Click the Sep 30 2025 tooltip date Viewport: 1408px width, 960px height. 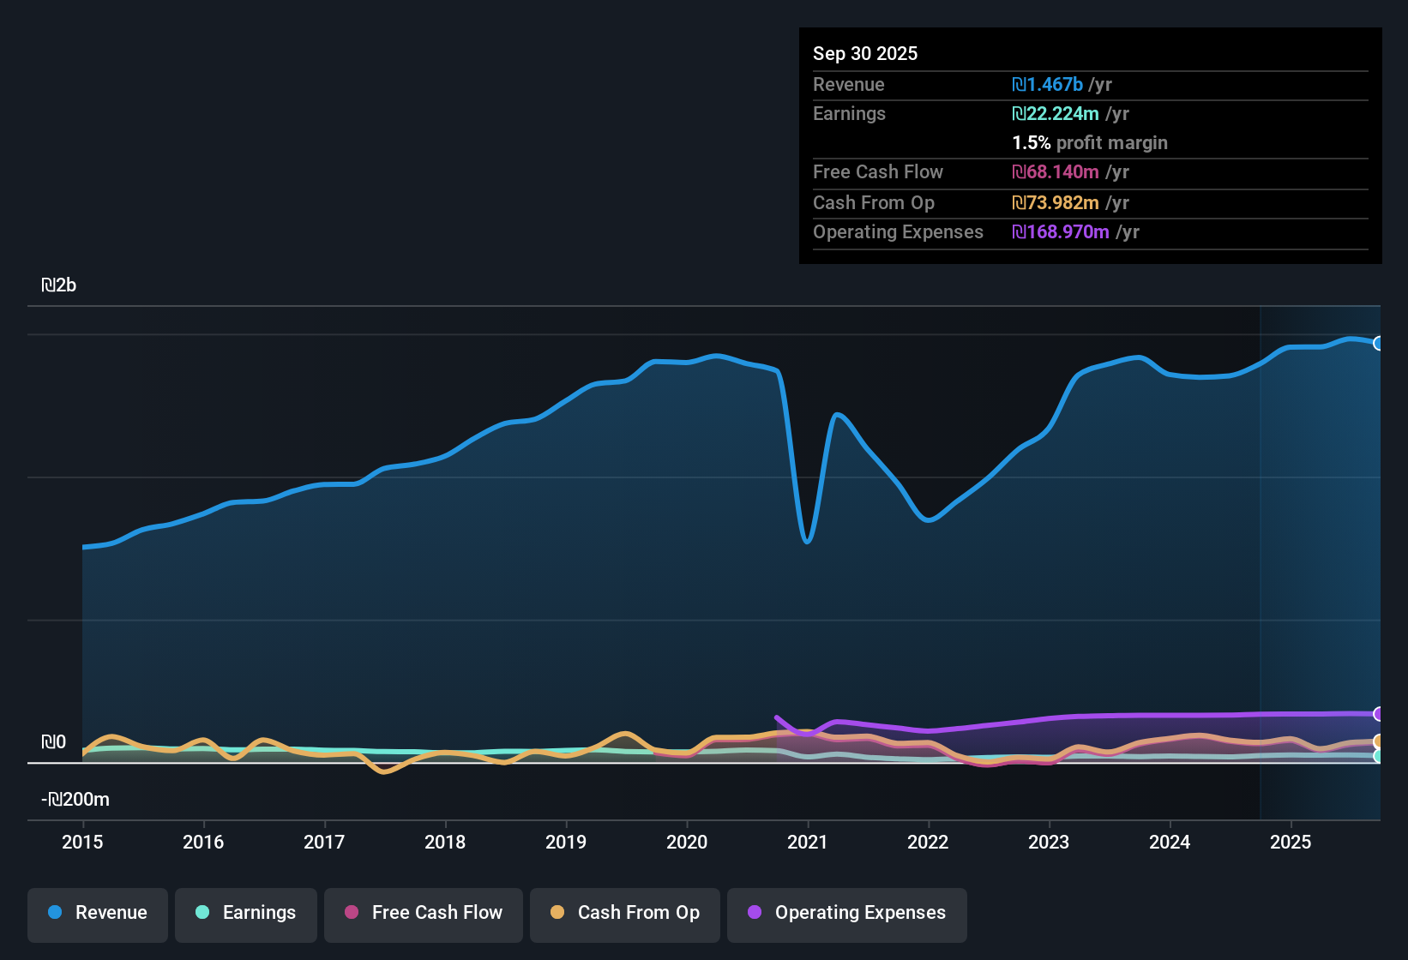[x=865, y=53]
